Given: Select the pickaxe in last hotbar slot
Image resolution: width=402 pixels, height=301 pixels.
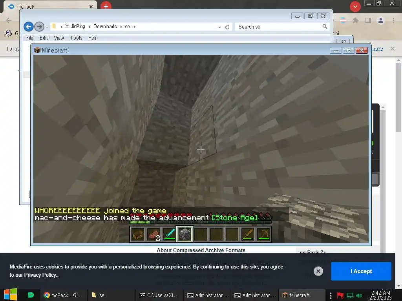Looking at the screenshot, I should tap(264, 234).
